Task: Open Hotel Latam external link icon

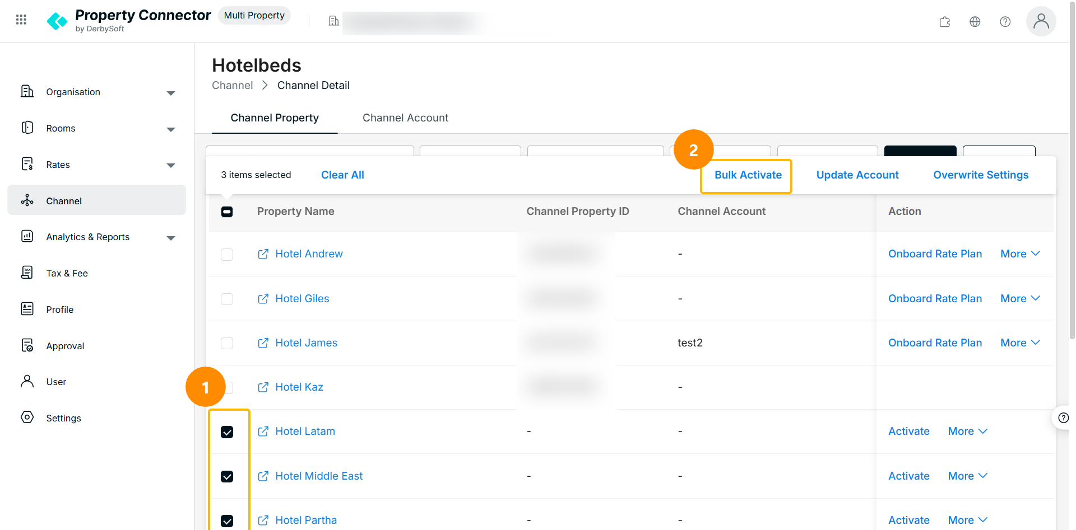Action: point(263,431)
